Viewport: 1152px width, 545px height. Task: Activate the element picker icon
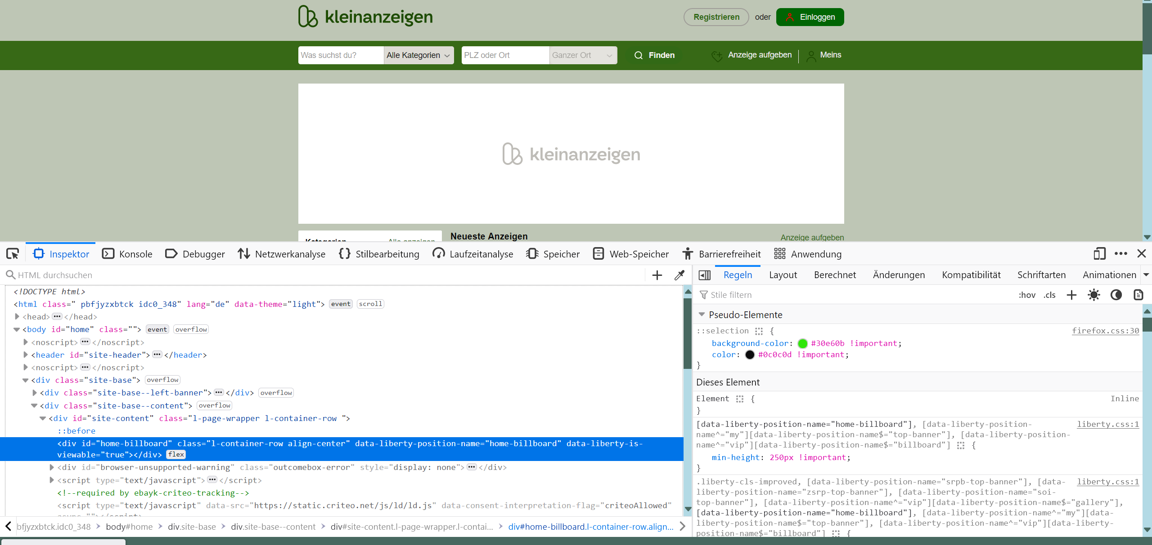(13, 254)
